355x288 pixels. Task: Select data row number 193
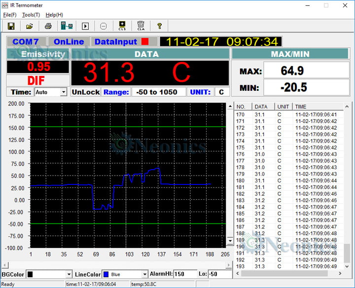tap(289, 266)
